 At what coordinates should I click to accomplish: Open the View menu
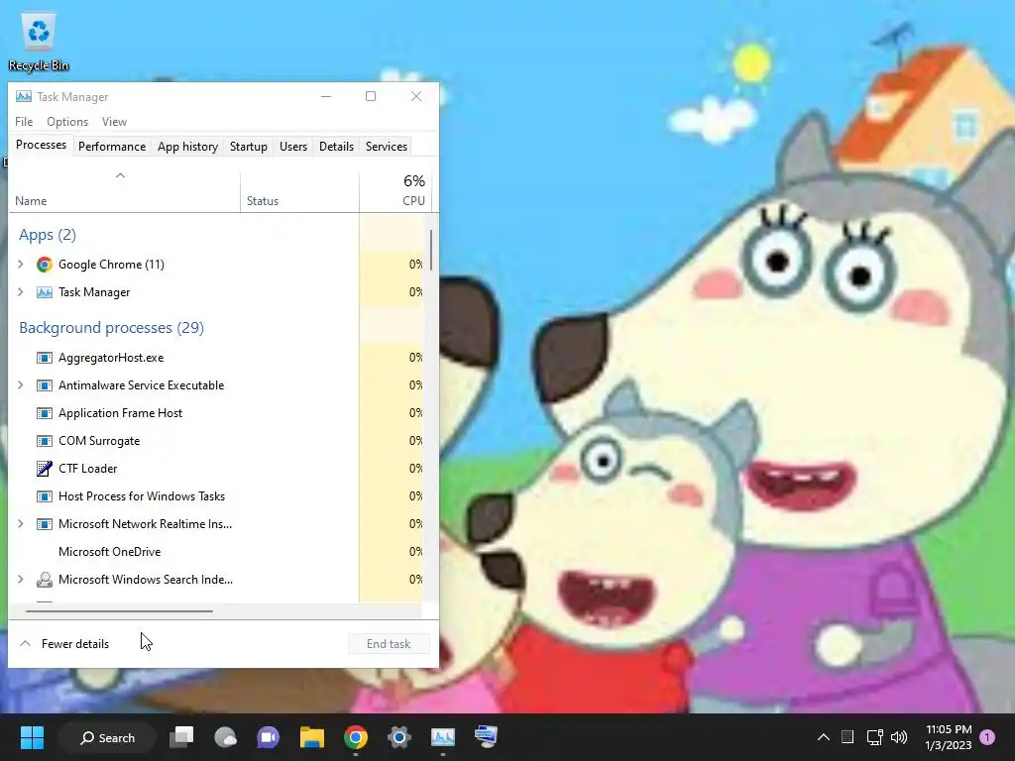point(115,122)
